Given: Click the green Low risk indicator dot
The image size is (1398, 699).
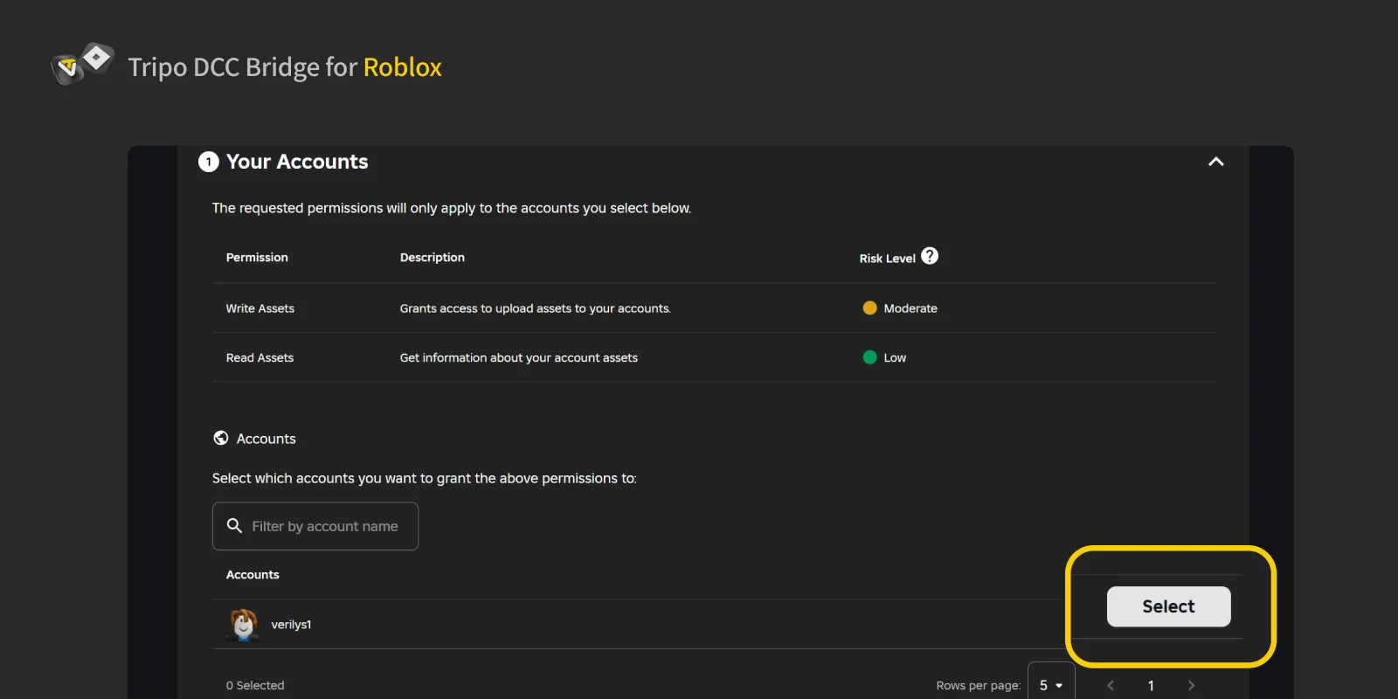Looking at the screenshot, I should point(869,357).
